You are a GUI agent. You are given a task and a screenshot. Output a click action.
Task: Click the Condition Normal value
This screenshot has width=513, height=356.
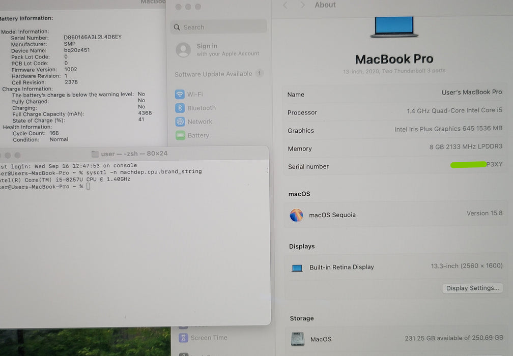pos(59,139)
